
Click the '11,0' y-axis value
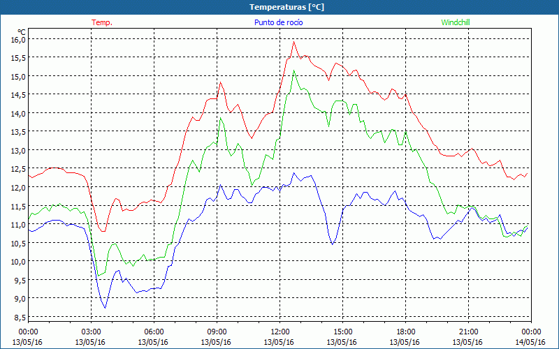pyautogui.click(x=18, y=225)
